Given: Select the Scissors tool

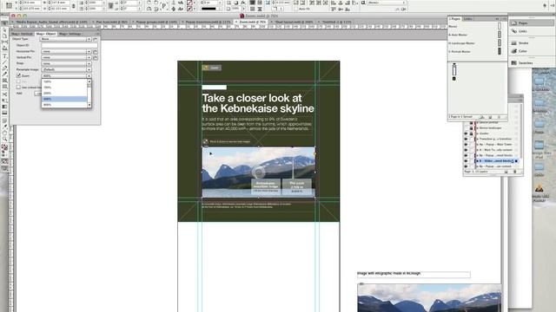Looking at the screenshot, I should (x=4, y=94).
